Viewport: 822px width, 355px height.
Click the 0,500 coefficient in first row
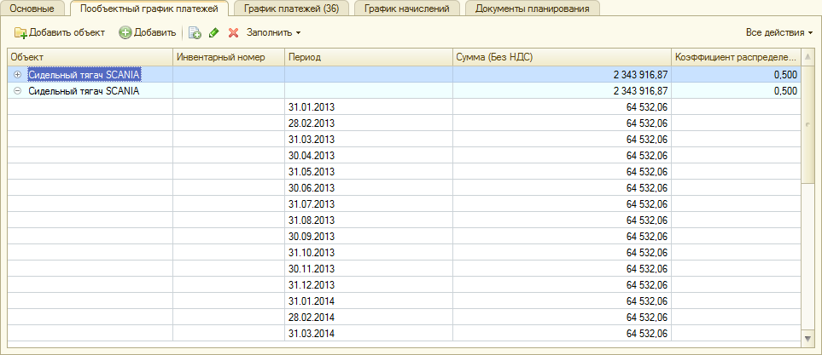coord(784,75)
